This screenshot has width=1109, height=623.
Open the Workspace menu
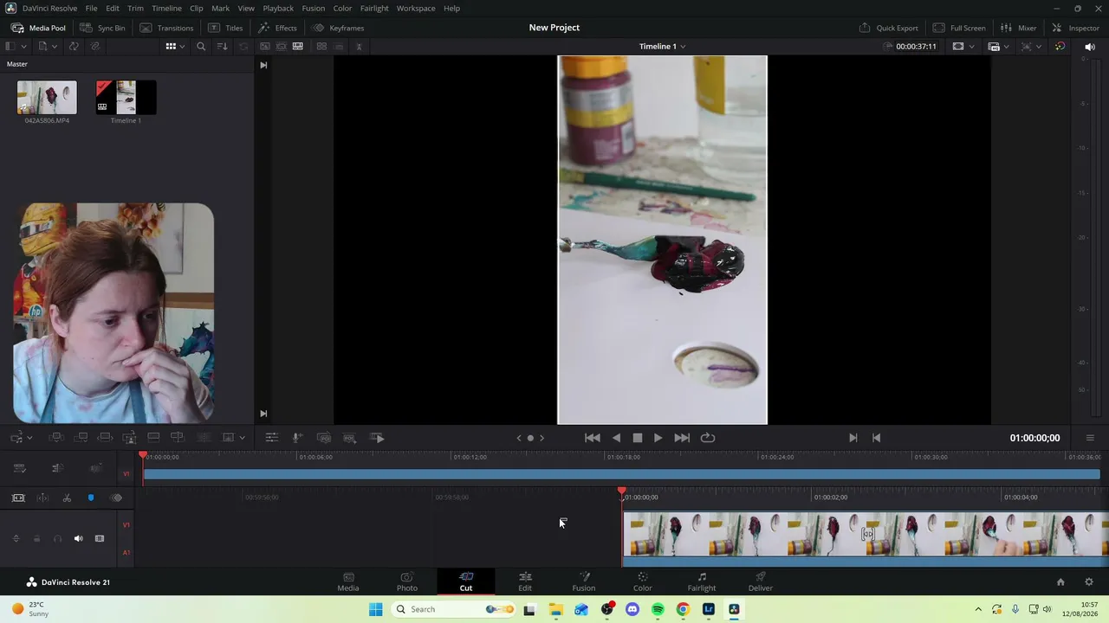416,8
